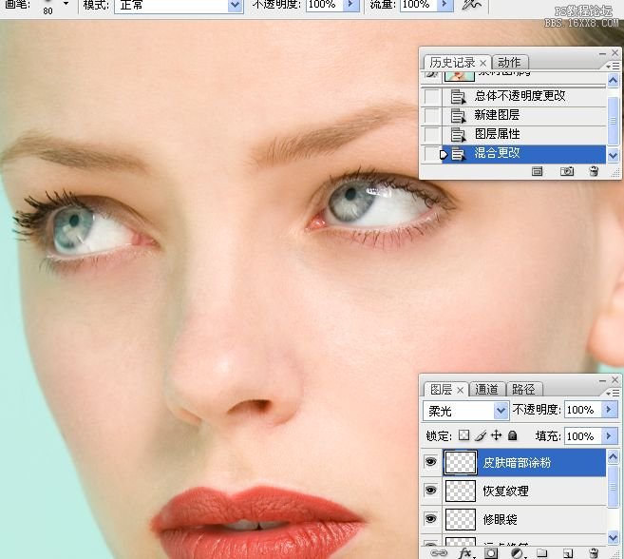Image resolution: width=624 pixels, height=559 pixels.
Task: Click brush 不透明度 value field in options bar
Action: (324, 5)
